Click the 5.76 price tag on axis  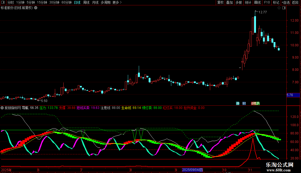(293, 95)
